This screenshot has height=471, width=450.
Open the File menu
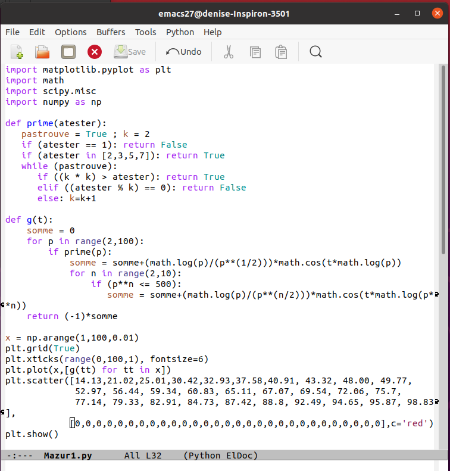click(12, 32)
